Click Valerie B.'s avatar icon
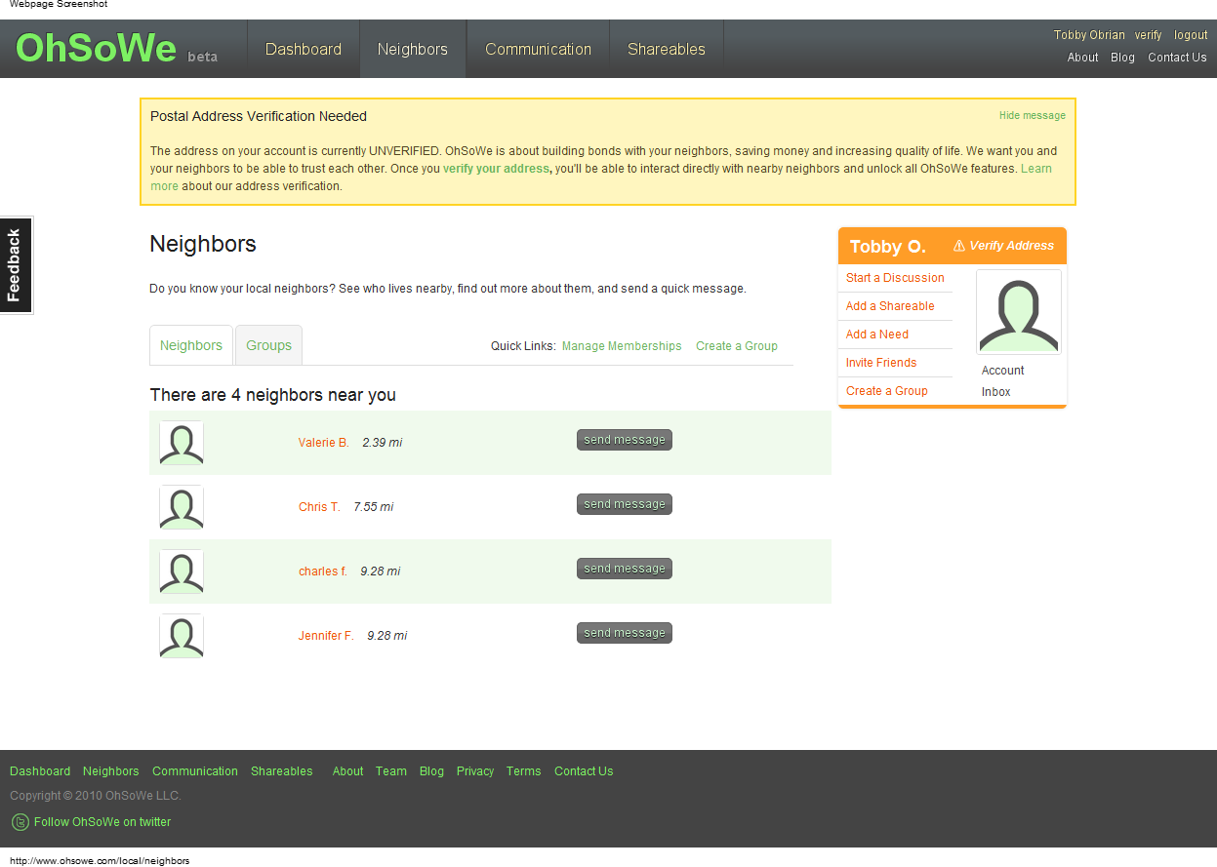Image resolution: width=1217 pixels, height=867 pixels. coord(182,443)
